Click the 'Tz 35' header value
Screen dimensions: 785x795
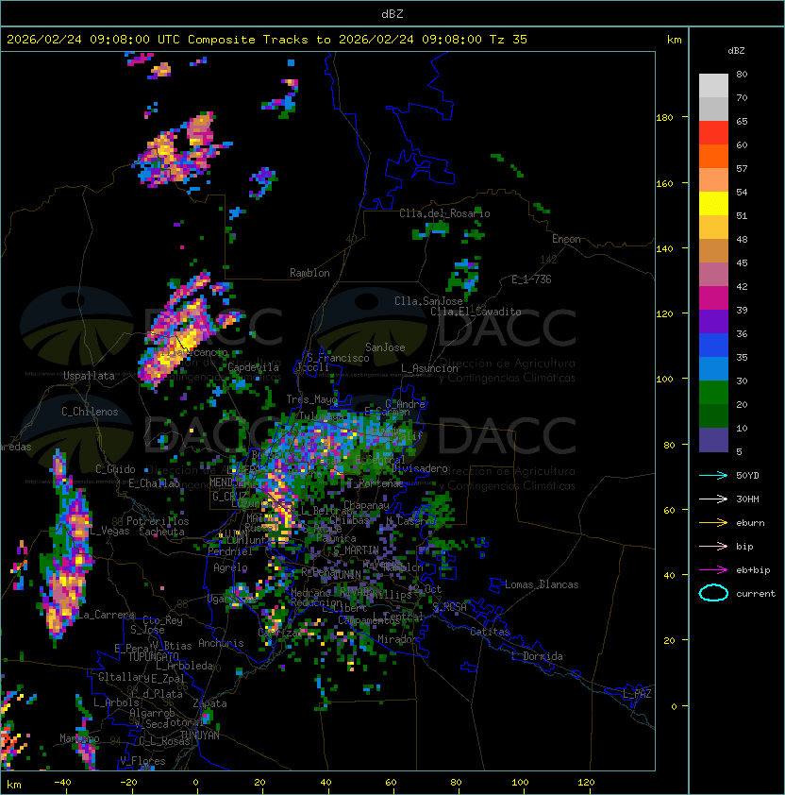click(509, 40)
